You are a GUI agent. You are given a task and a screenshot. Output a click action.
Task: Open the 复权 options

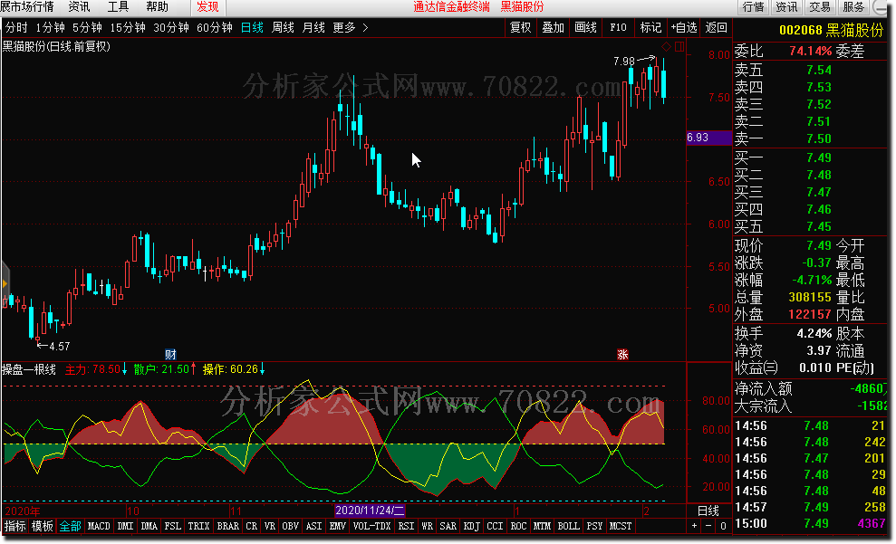521,27
